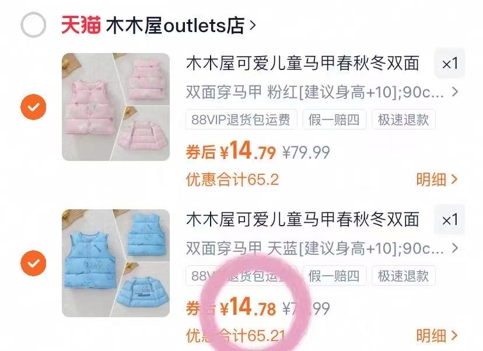Tap 假一赔四 tag on blue vest
This screenshot has height=351, width=483.
coord(334,276)
